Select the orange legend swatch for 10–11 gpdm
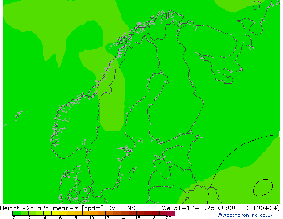Screen dimensions: 283x219 (94, 213)
